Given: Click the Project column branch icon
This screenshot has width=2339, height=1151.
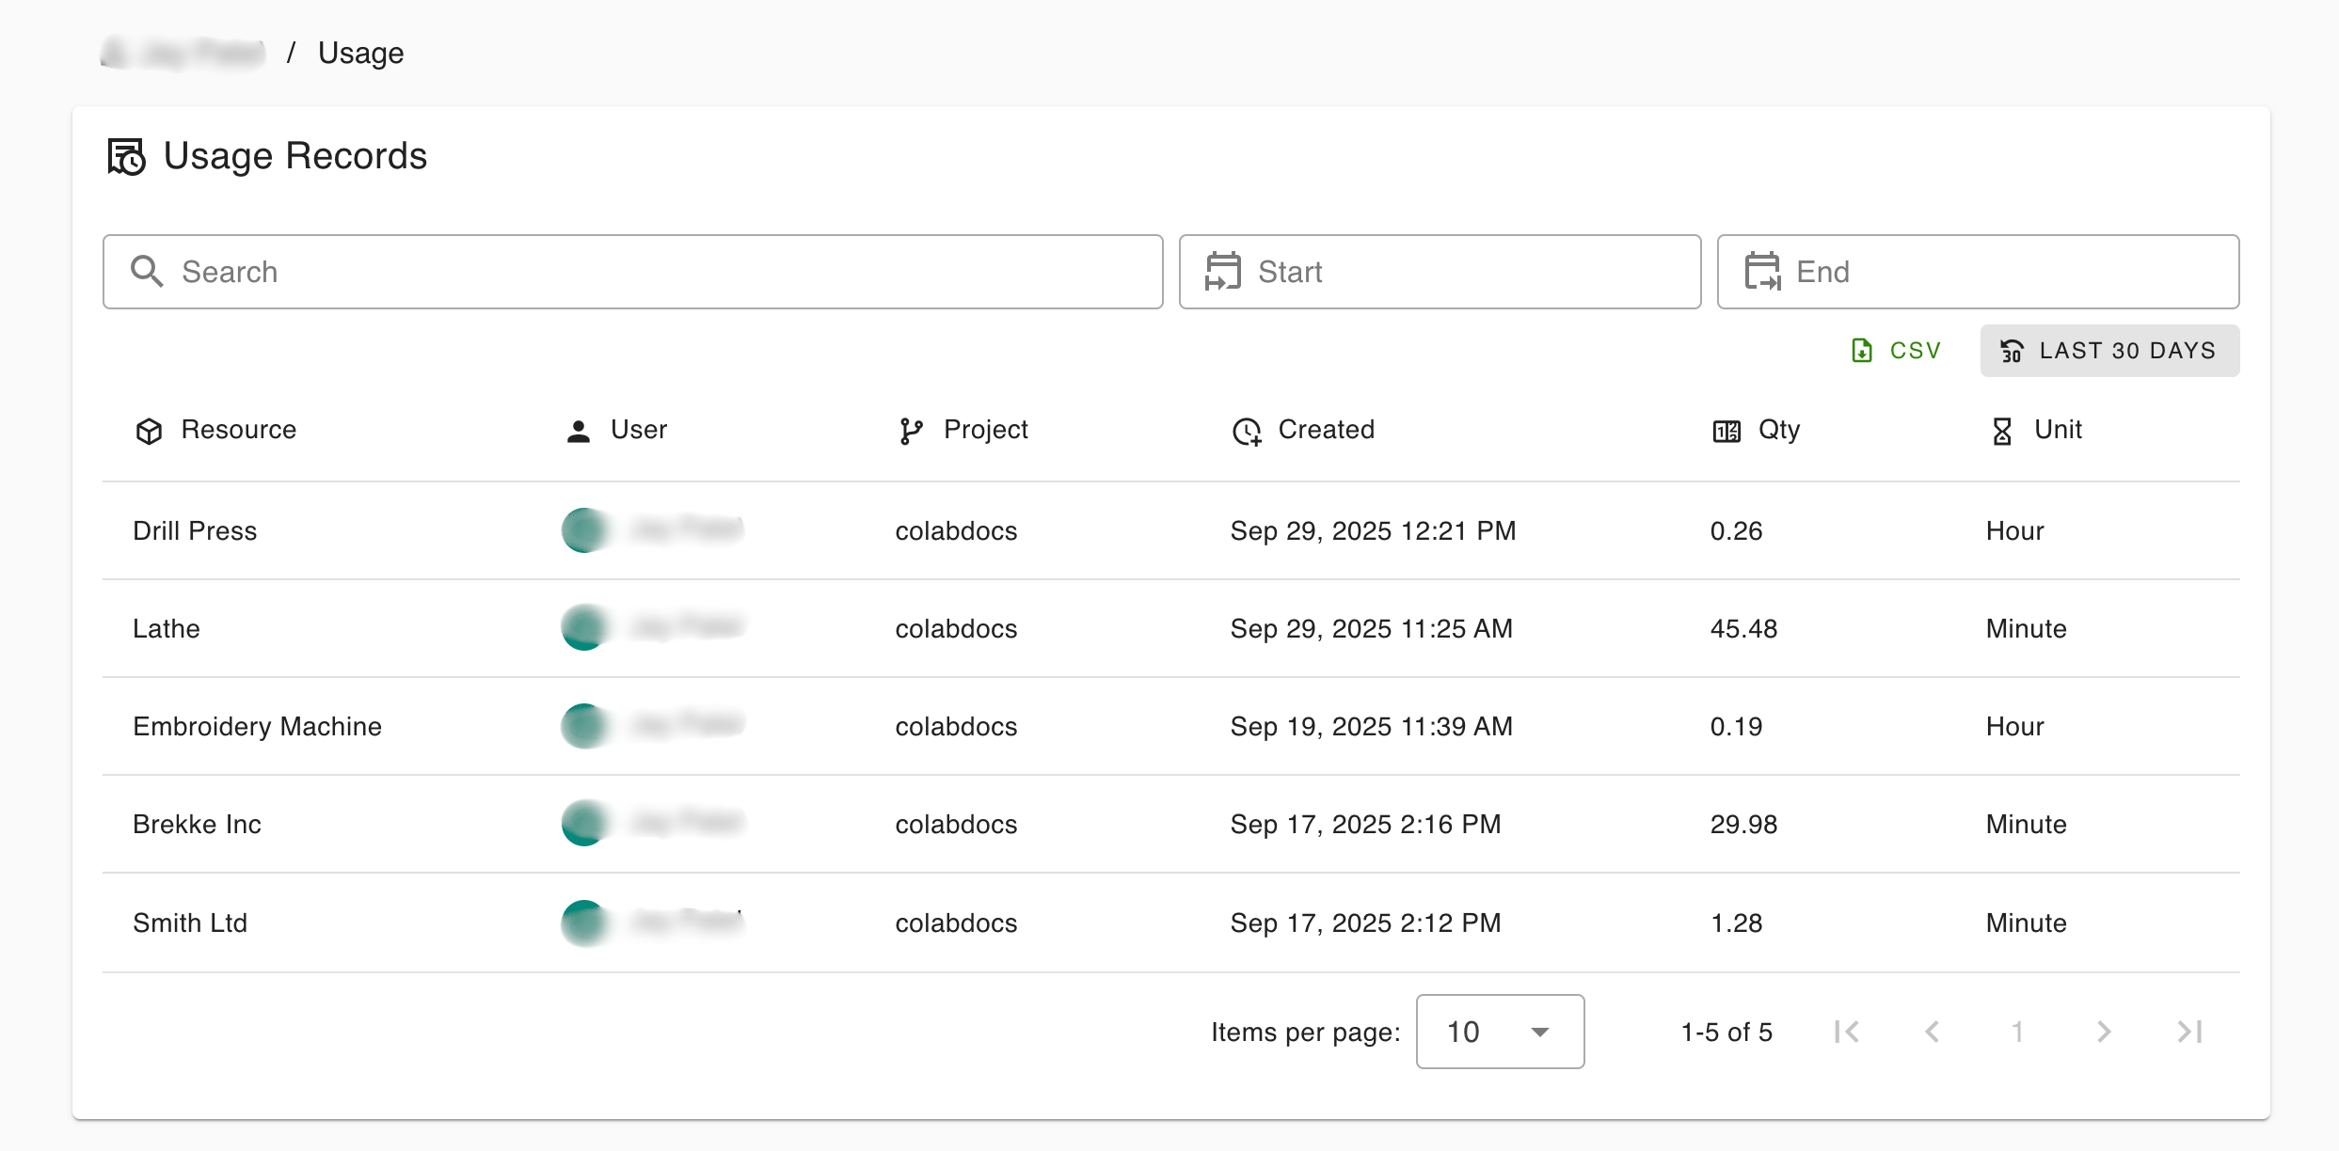Looking at the screenshot, I should tap(910, 431).
